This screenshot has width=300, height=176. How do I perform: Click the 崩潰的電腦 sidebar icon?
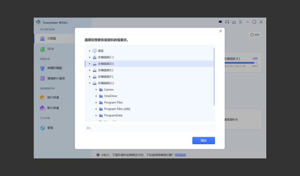[x=42, y=68]
